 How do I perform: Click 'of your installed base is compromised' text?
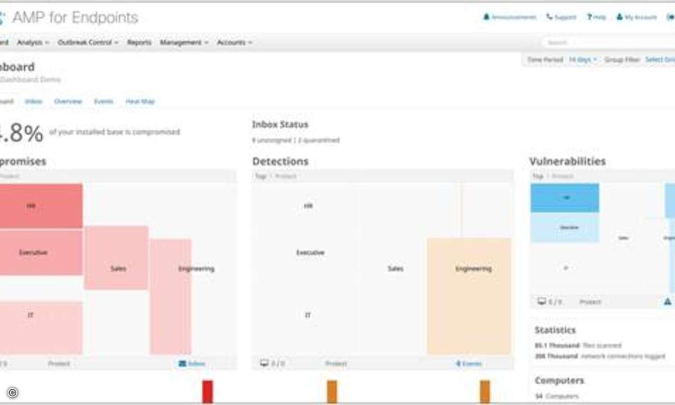115,132
